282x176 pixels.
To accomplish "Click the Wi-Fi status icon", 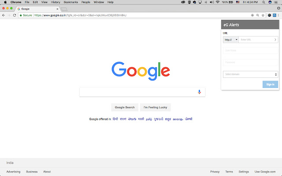I will point(218,2).
